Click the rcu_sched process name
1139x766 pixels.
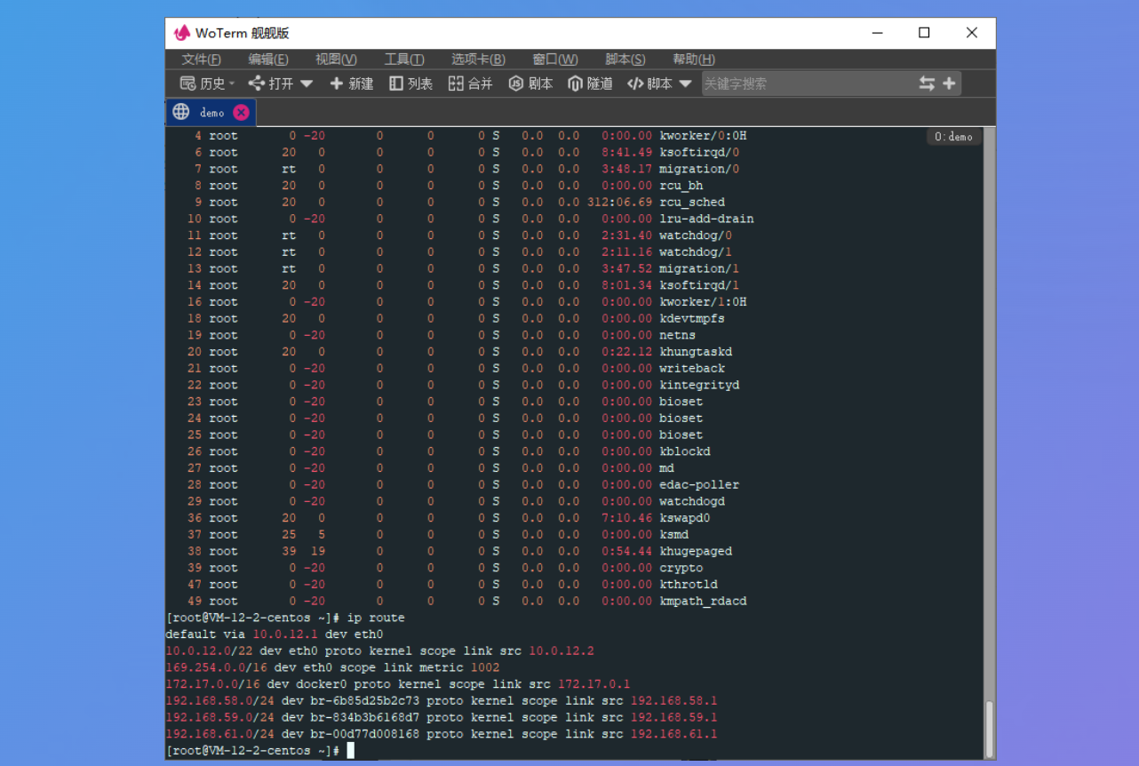click(x=692, y=202)
